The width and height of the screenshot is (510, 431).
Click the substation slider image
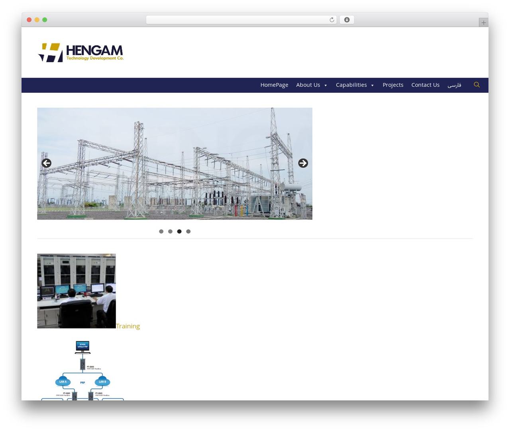175,163
